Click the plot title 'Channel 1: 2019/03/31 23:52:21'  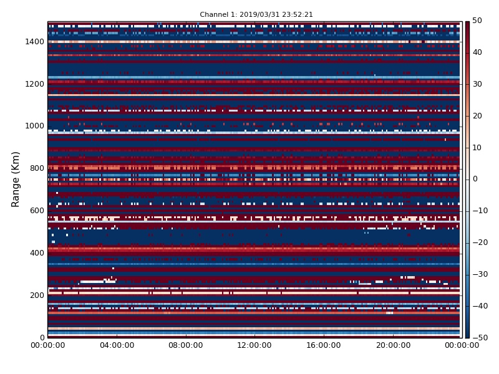click(256, 14)
